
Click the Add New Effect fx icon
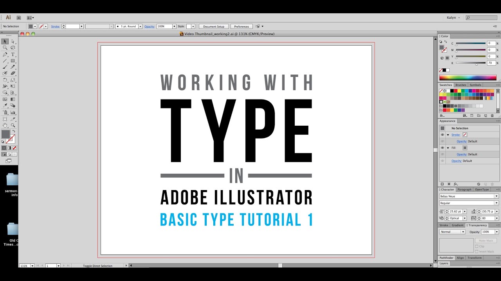coord(456,184)
